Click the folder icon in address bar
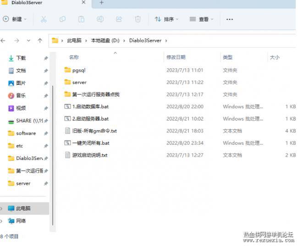The width and height of the screenshot is (298, 247). tap(55, 40)
